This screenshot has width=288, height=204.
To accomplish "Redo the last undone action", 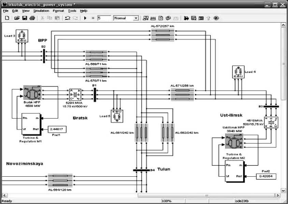I will (x=75, y=18).
